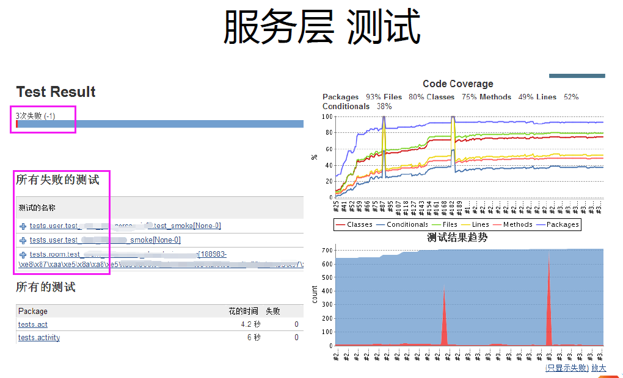Click the 所有的测试 heading
The height and width of the screenshot is (378, 623).
click(46, 287)
